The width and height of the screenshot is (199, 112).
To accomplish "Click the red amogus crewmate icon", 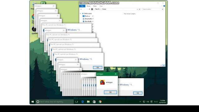I will (x=102, y=82).
